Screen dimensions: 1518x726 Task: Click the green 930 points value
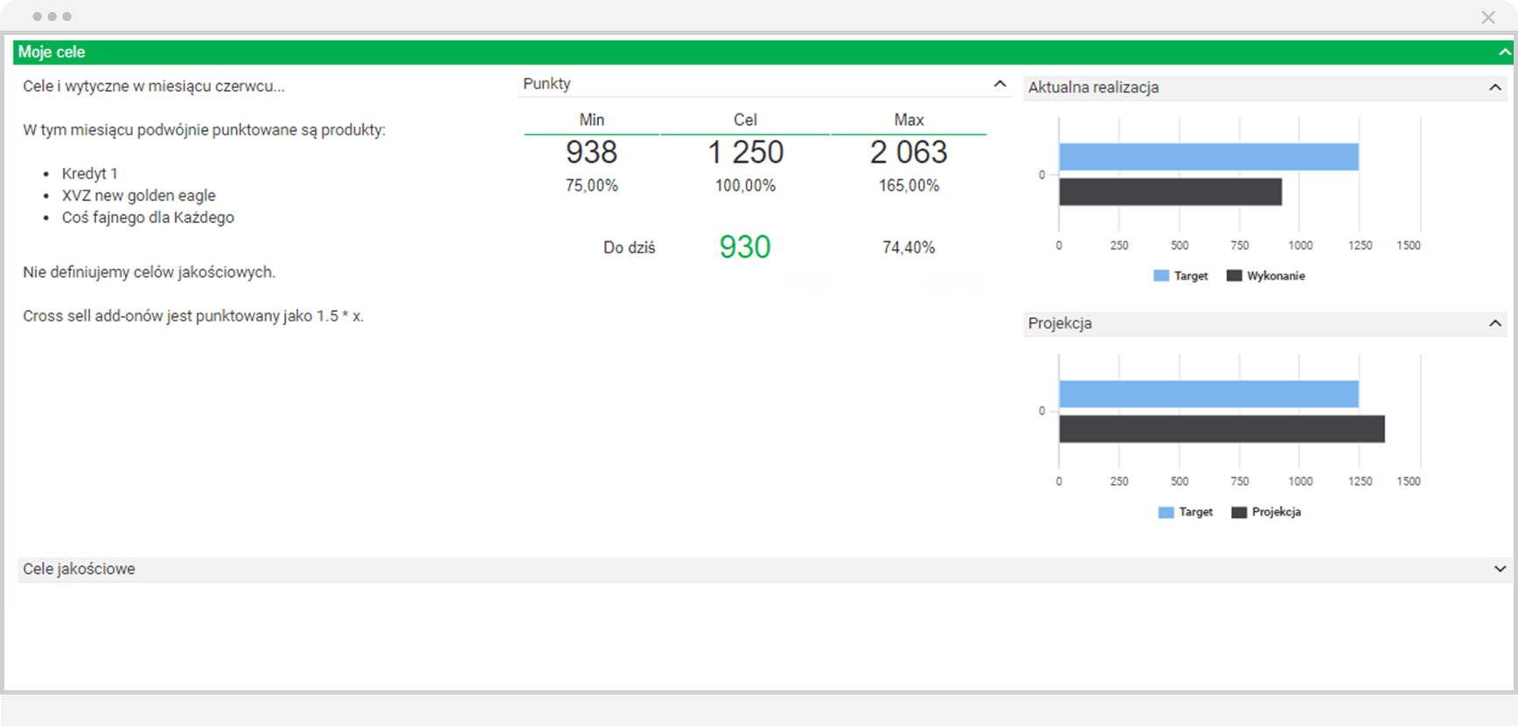click(x=744, y=247)
